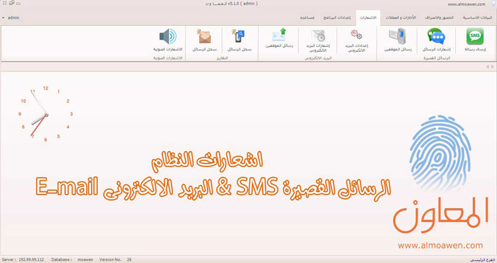Click the right tab-scroll arrow below ribbon
Image resolution: width=497 pixels, height=263 pixels.
pos(492,66)
